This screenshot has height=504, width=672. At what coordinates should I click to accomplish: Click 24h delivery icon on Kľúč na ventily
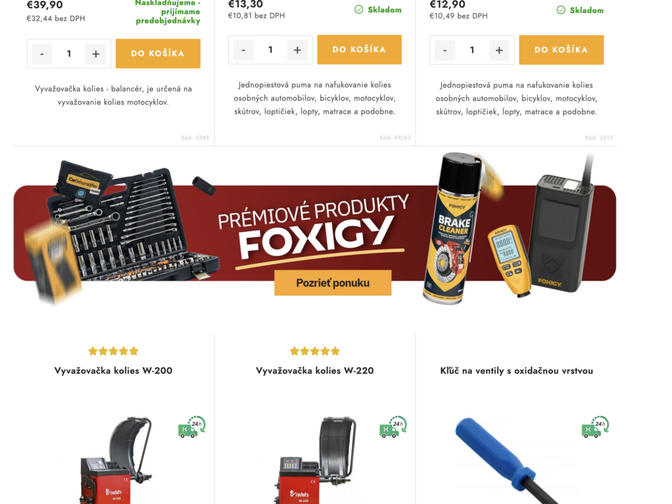tap(595, 427)
